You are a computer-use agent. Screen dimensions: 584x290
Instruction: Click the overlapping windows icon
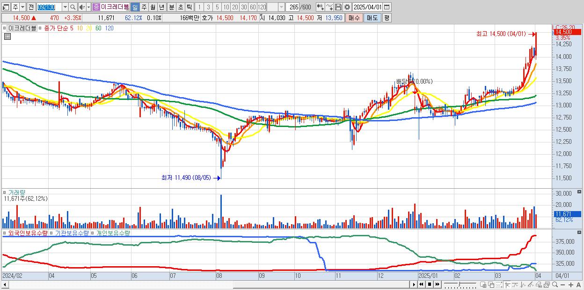[x=491, y=285]
